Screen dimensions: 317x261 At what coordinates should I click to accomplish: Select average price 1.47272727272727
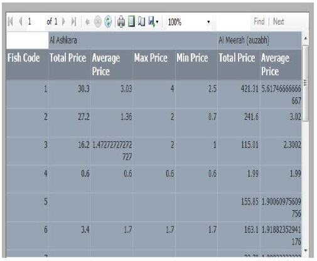point(112,151)
